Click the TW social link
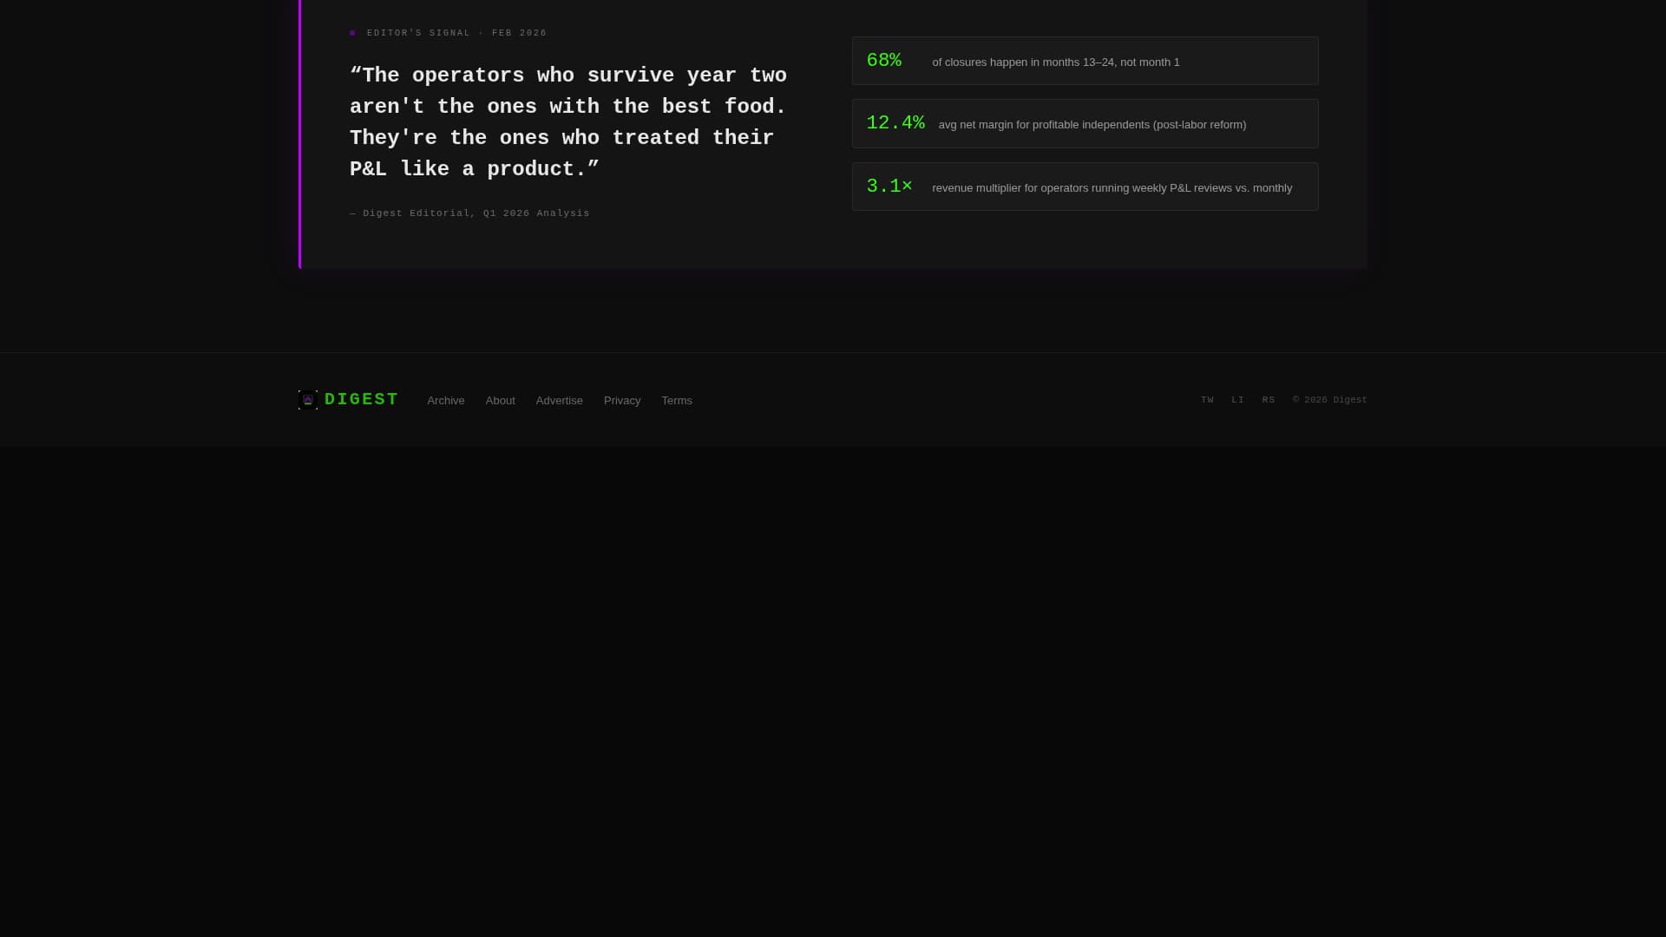The image size is (1666, 937). 1207,400
